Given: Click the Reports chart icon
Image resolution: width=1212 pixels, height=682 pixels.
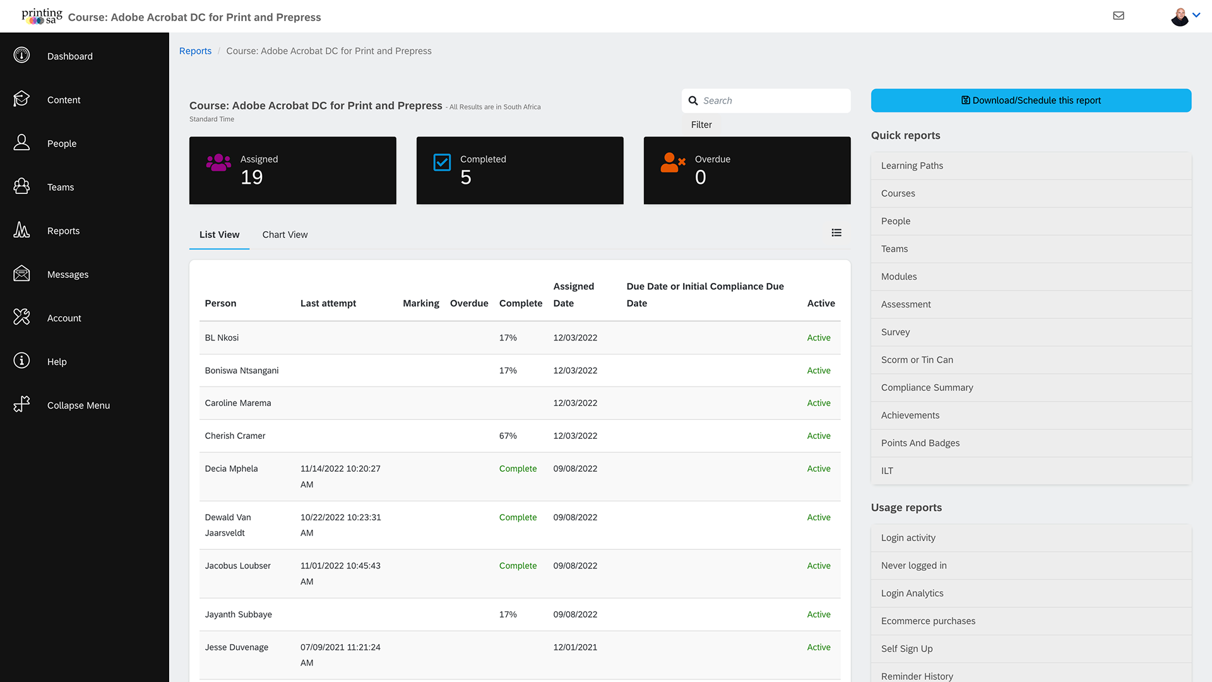Looking at the screenshot, I should [x=21, y=230].
